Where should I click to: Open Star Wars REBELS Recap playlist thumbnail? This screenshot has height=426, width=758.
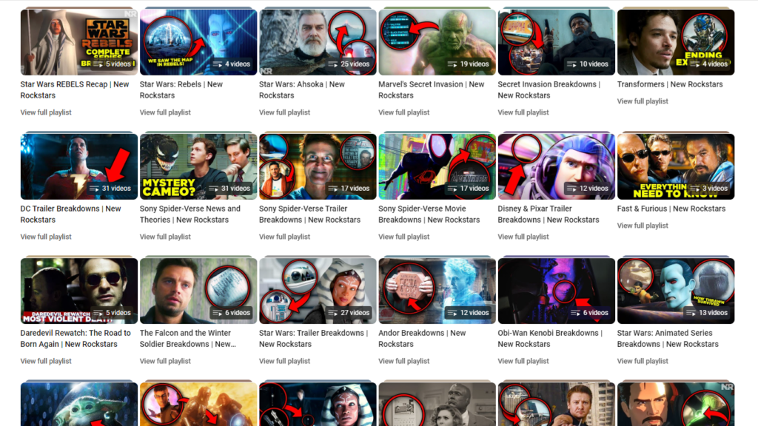78,42
